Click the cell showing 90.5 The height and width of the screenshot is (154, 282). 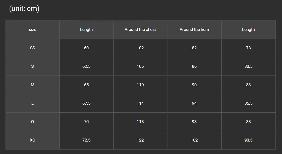point(248,140)
